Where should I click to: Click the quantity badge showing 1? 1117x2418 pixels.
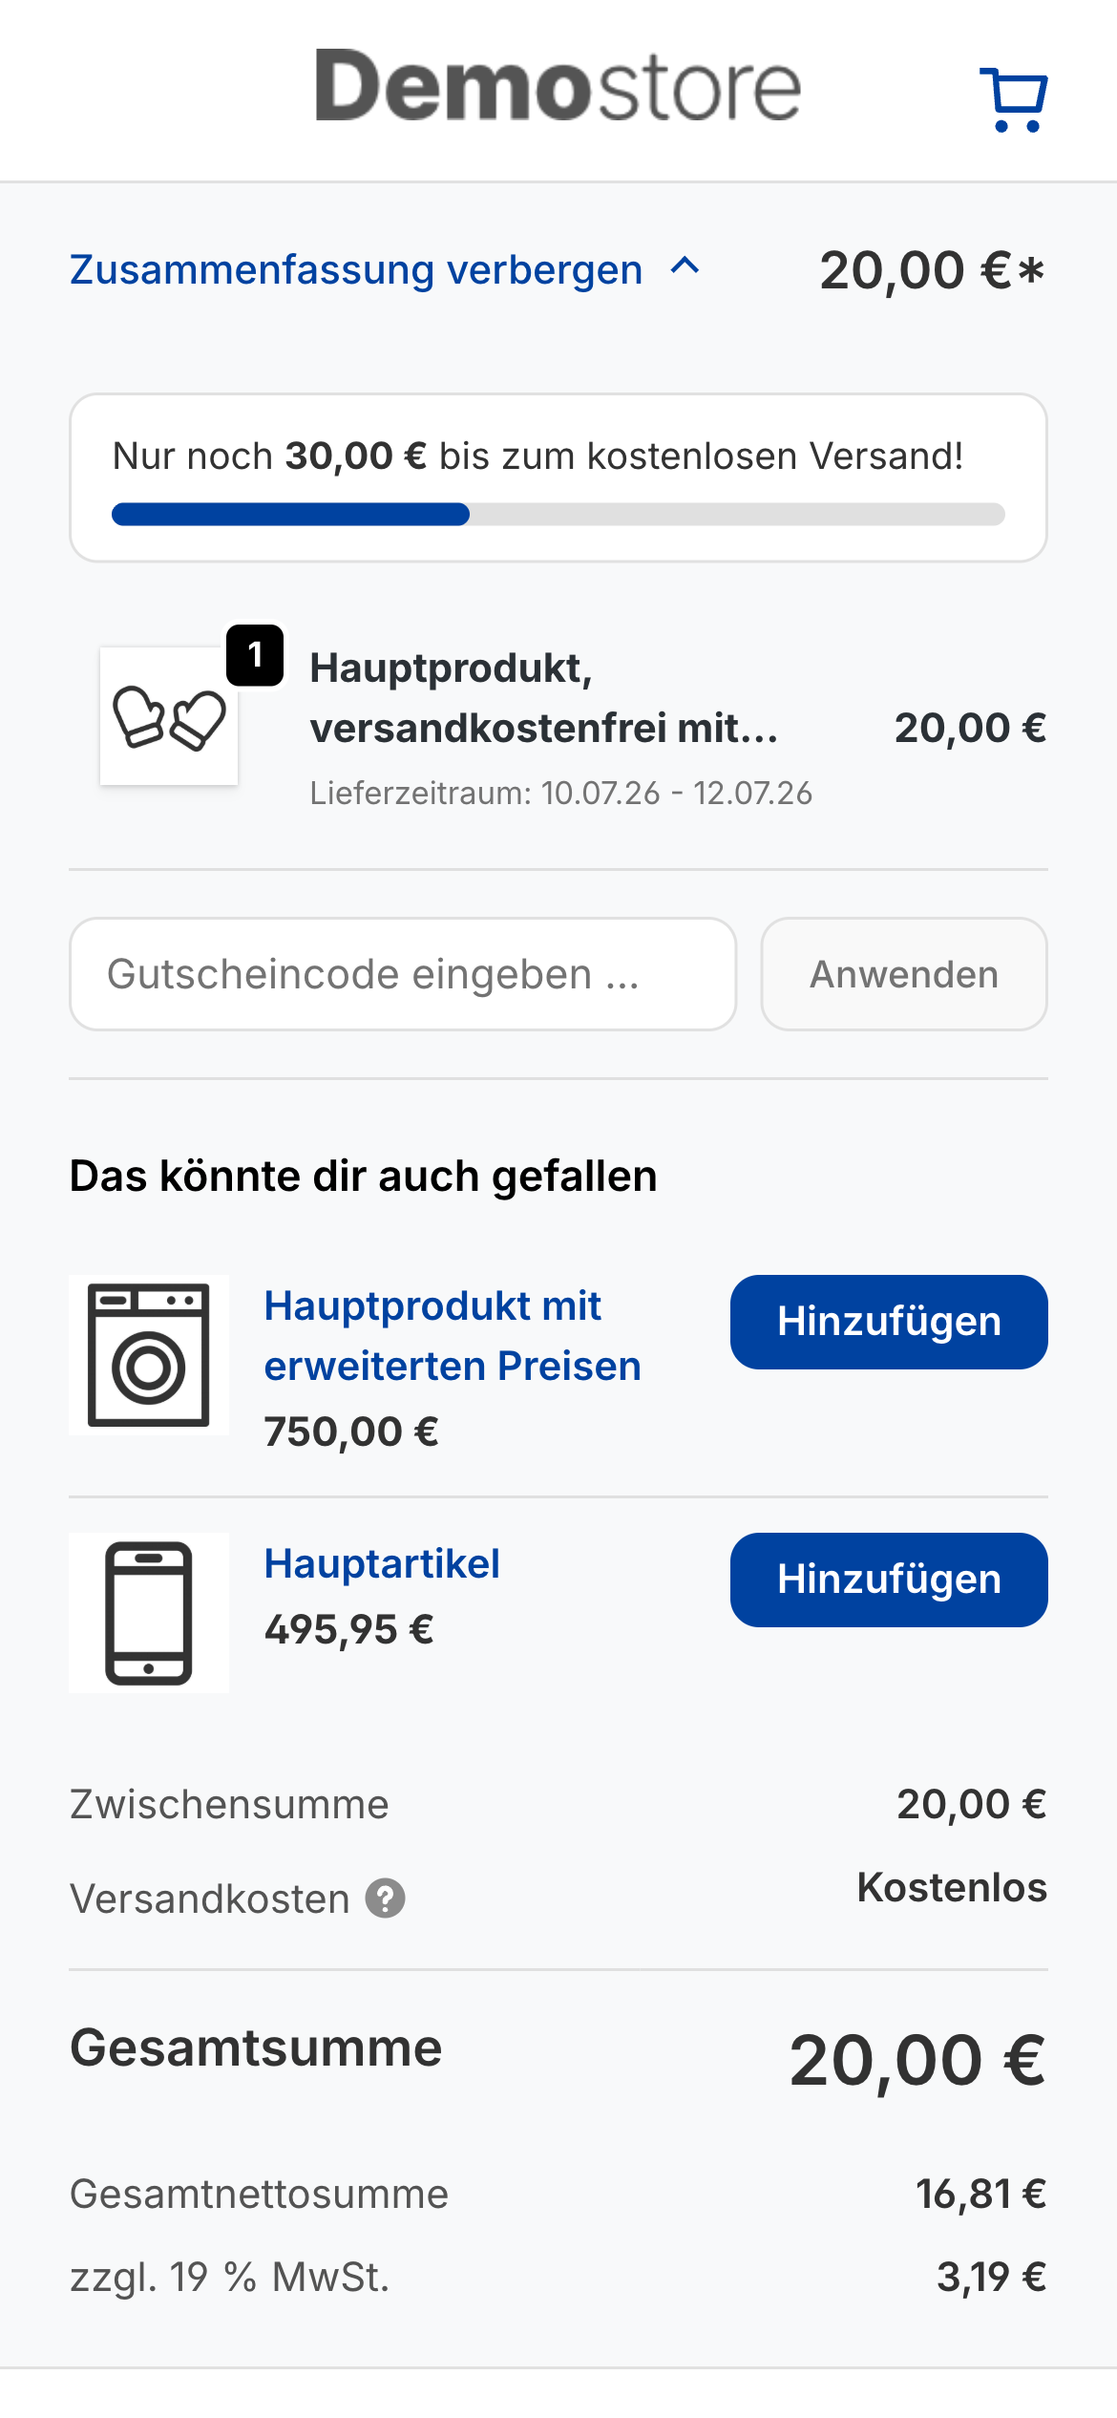pos(255,655)
